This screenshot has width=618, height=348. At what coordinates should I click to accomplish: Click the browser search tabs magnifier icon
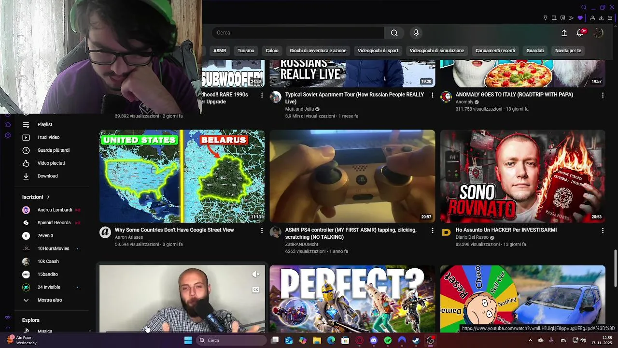click(584, 7)
